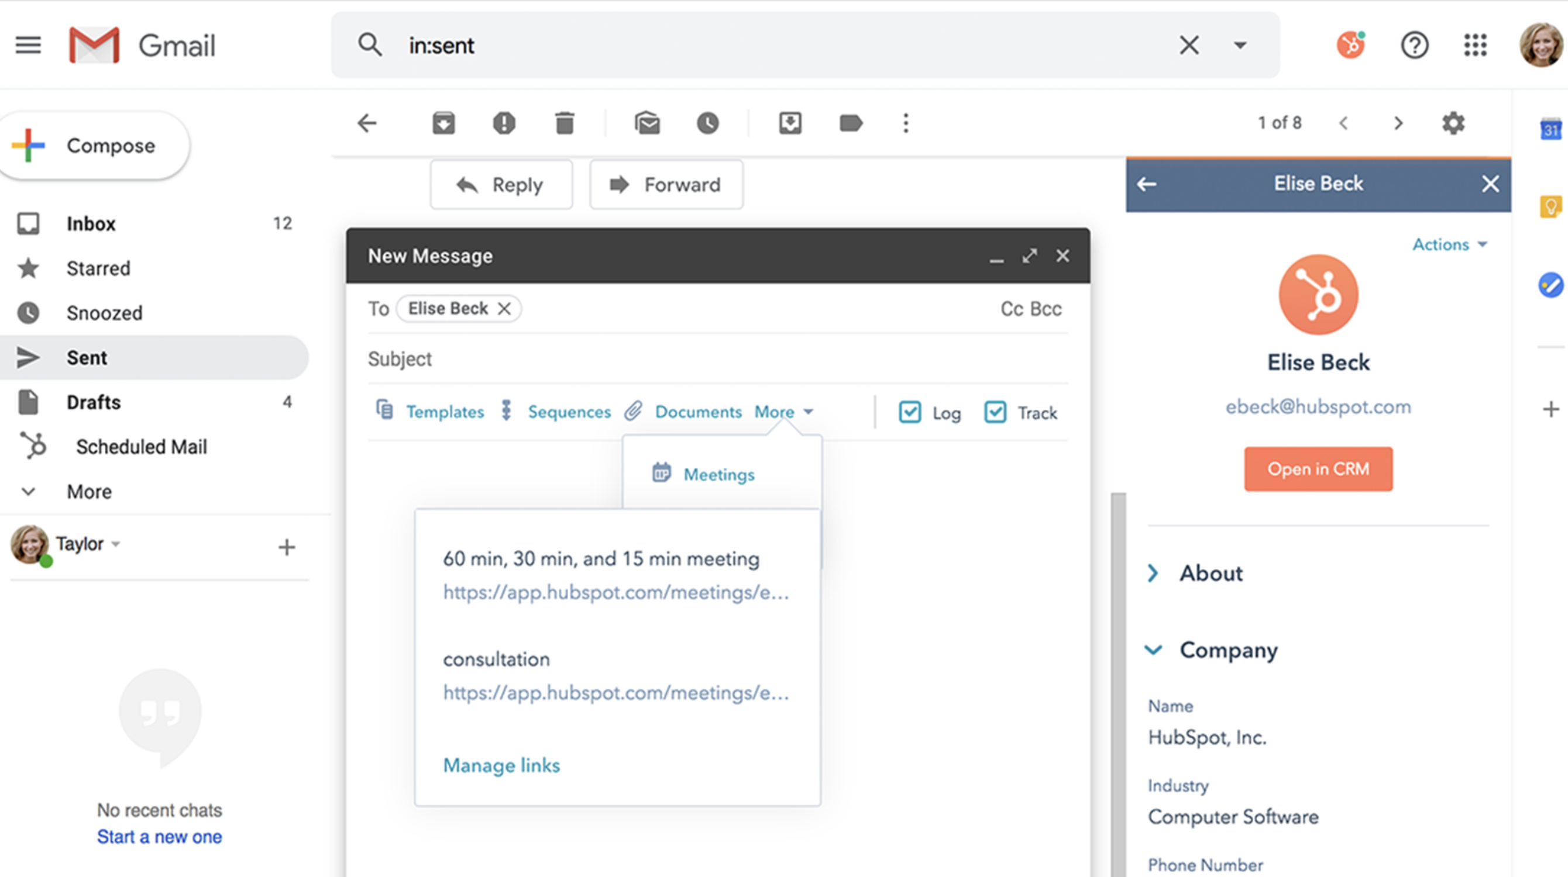1568x877 pixels.
Task: Click Open in CRM button
Action: click(1318, 469)
